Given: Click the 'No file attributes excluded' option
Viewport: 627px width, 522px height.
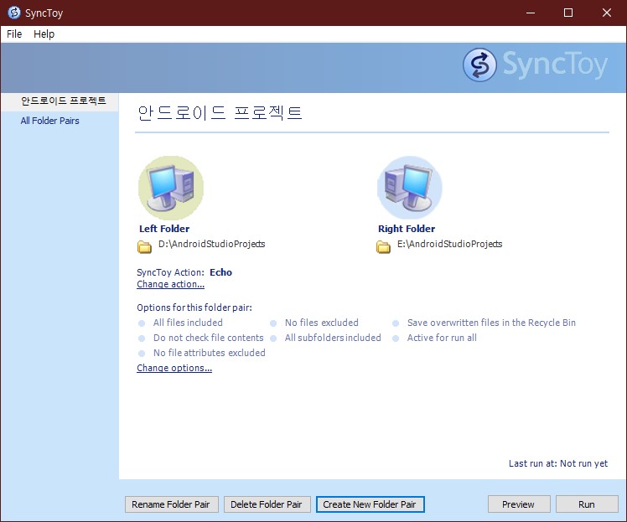Looking at the screenshot, I should tap(209, 353).
